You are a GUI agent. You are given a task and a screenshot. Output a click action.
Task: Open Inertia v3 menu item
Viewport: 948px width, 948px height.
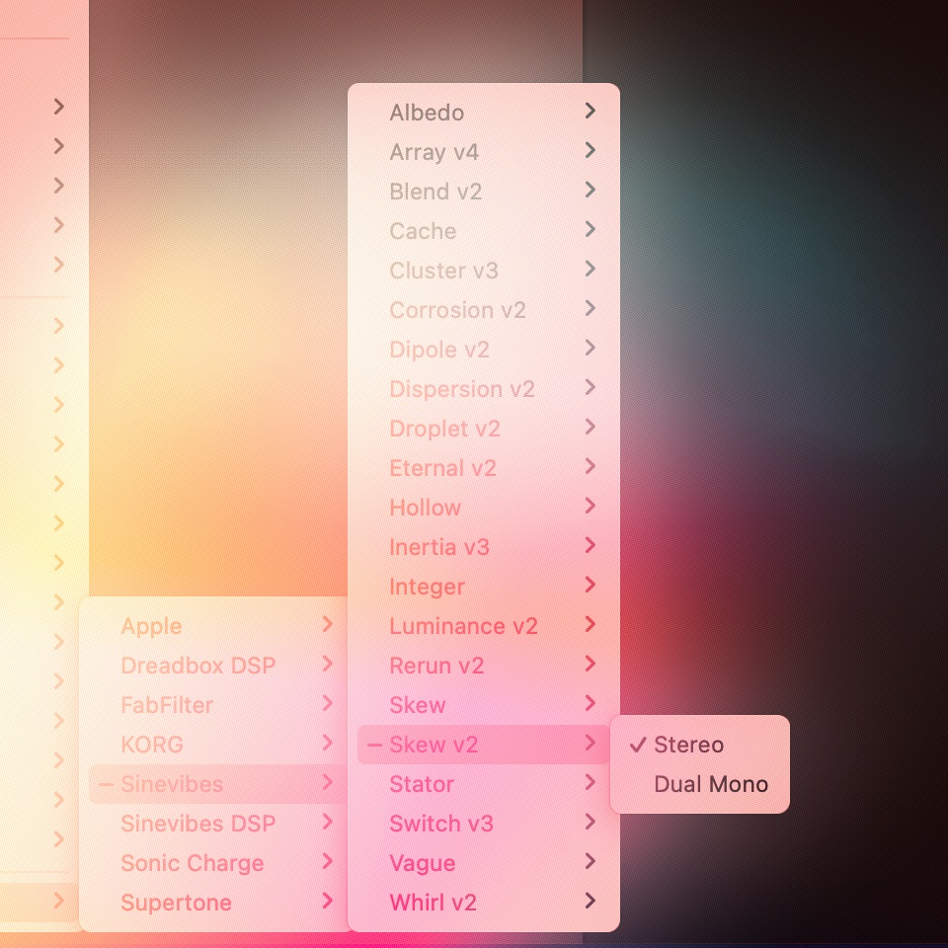click(x=483, y=547)
